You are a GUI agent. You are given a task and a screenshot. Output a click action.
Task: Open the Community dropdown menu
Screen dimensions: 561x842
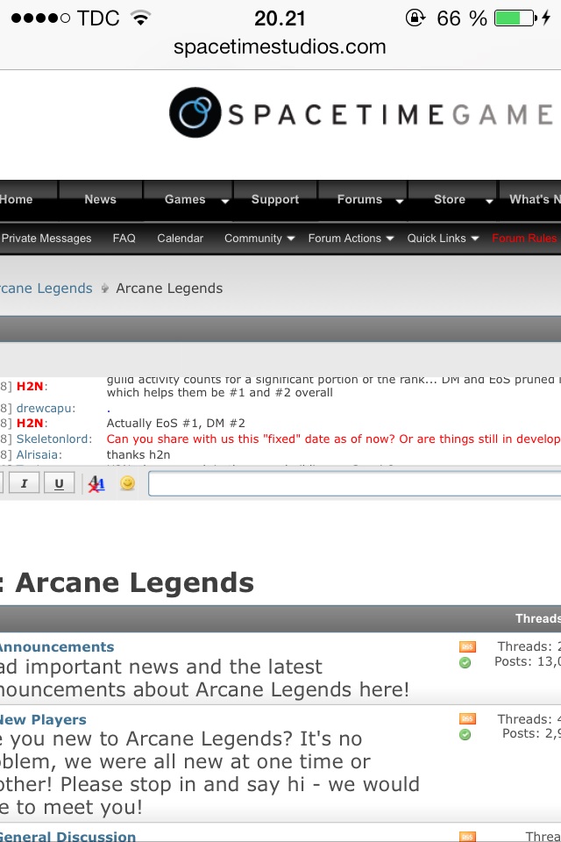pos(259,239)
